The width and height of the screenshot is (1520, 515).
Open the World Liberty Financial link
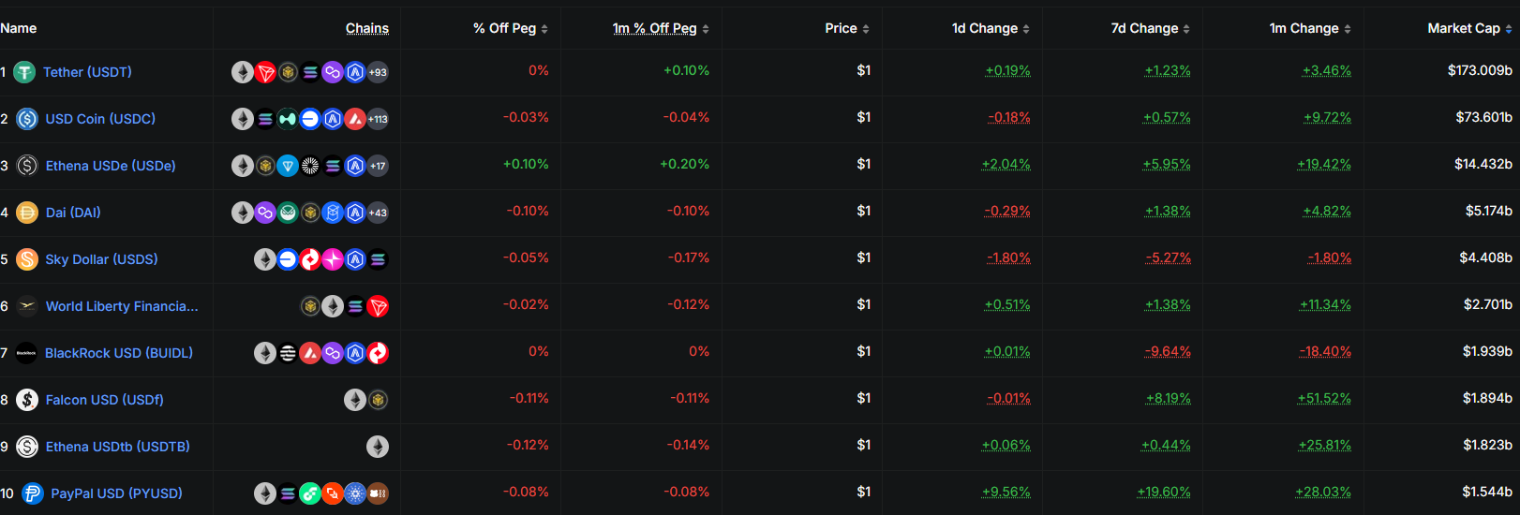[122, 306]
